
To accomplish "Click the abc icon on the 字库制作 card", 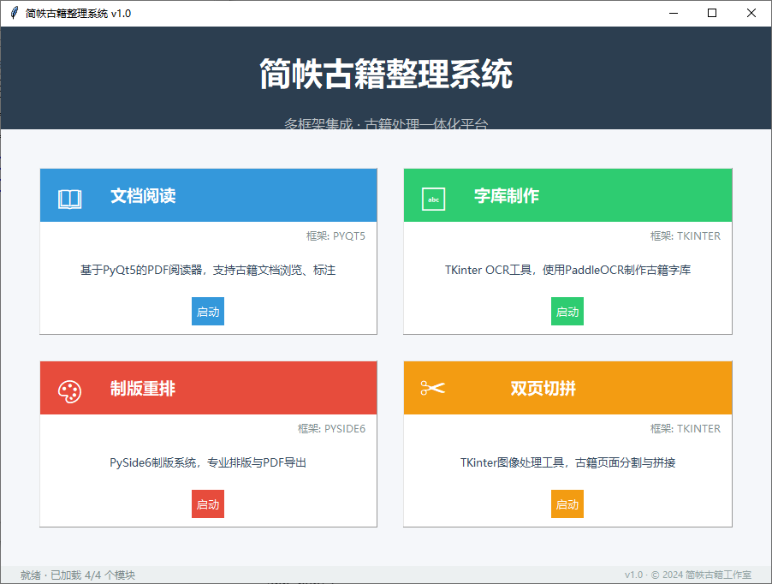I will [433, 195].
